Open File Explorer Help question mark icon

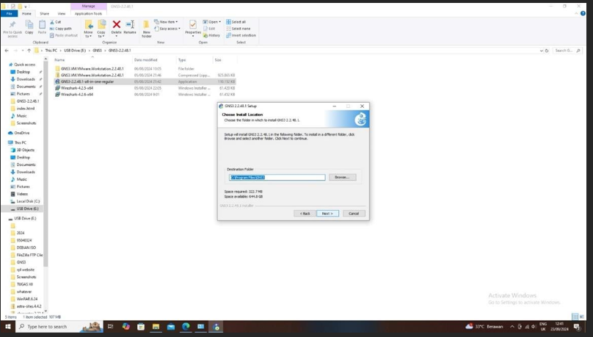(x=583, y=13)
